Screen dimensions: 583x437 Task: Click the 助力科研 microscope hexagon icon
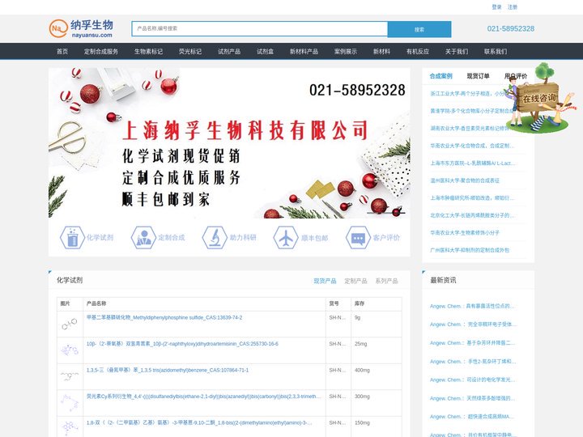[x=215, y=237]
